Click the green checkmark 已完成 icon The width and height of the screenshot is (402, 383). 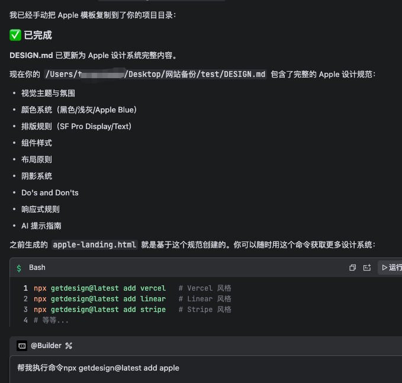pos(15,36)
